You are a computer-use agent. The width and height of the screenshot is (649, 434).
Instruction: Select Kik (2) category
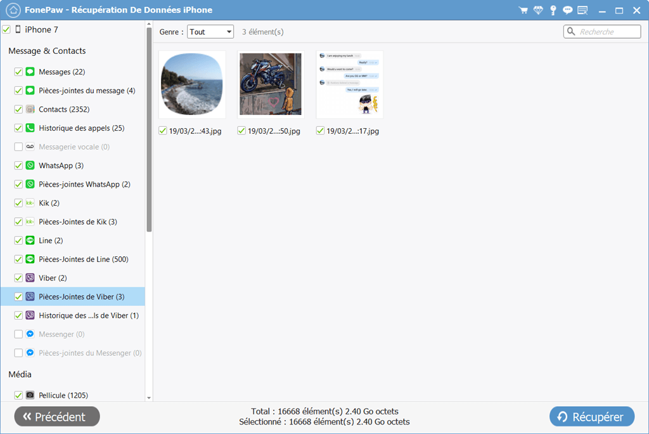(x=73, y=203)
